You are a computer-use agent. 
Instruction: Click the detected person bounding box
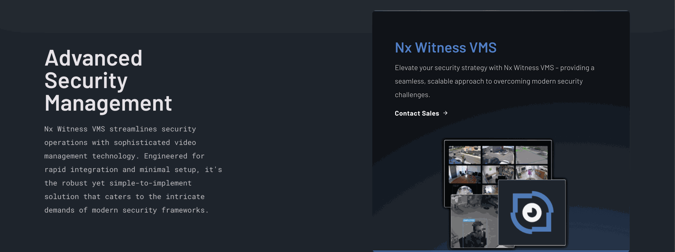(475, 233)
